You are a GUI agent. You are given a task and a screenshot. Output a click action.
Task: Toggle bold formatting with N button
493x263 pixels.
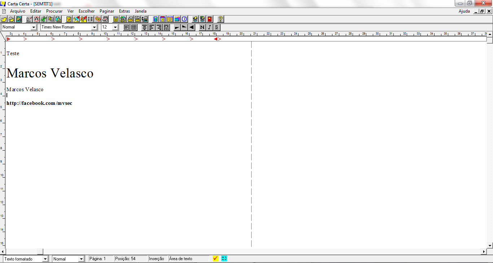click(x=202, y=27)
